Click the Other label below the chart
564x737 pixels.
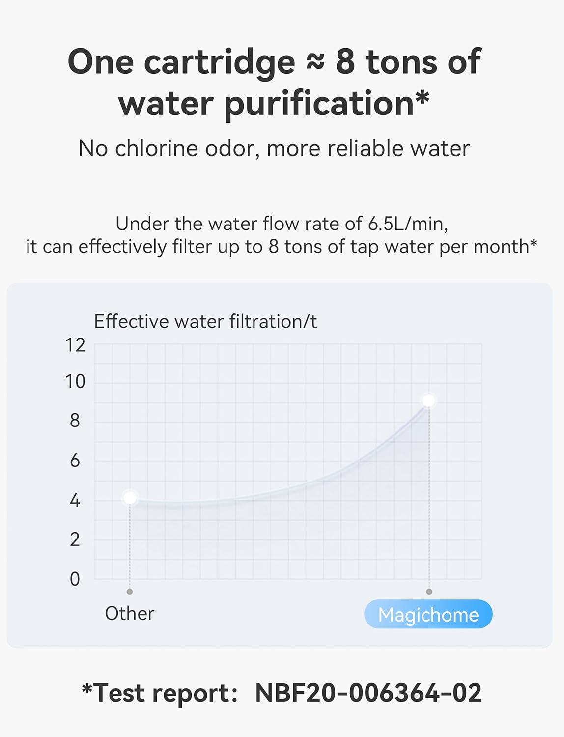130,613
